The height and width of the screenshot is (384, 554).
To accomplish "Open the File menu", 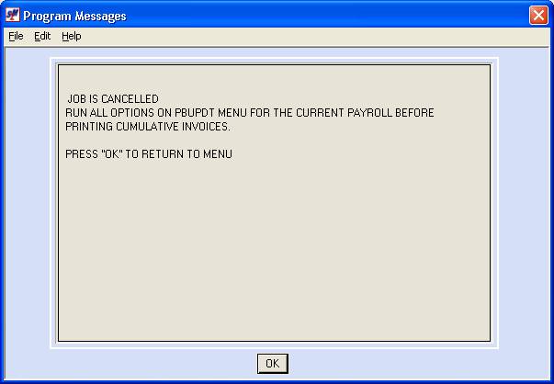I will point(16,36).
